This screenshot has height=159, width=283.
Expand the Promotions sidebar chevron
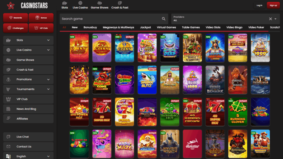click(48, 79)
